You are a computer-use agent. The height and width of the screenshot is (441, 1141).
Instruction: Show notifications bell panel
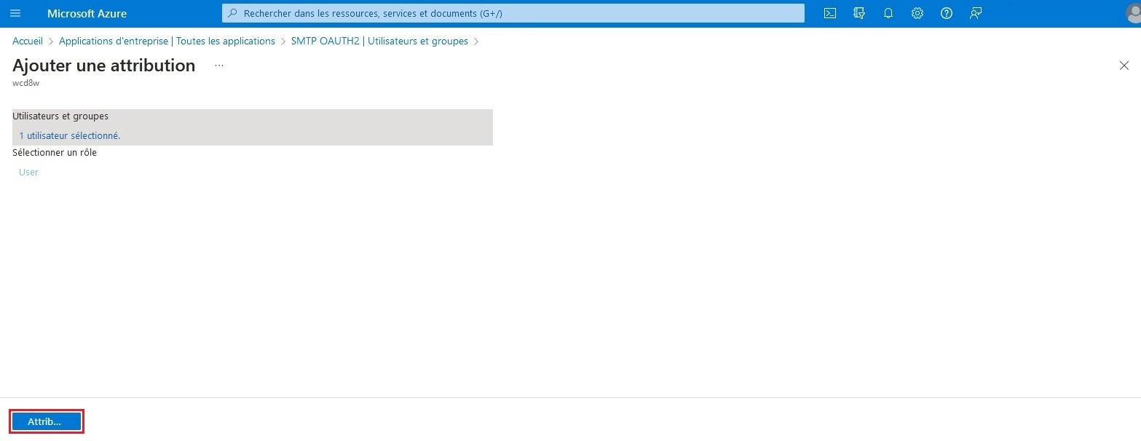tap(888, 13)
